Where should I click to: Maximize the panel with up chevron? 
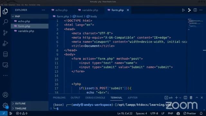click(x=197, y=98)
